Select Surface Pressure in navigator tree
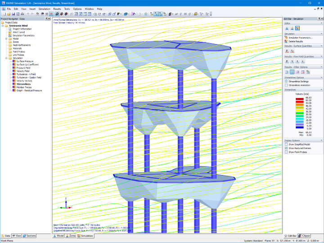This screenshot has width=324, height=243. (25, 61)
